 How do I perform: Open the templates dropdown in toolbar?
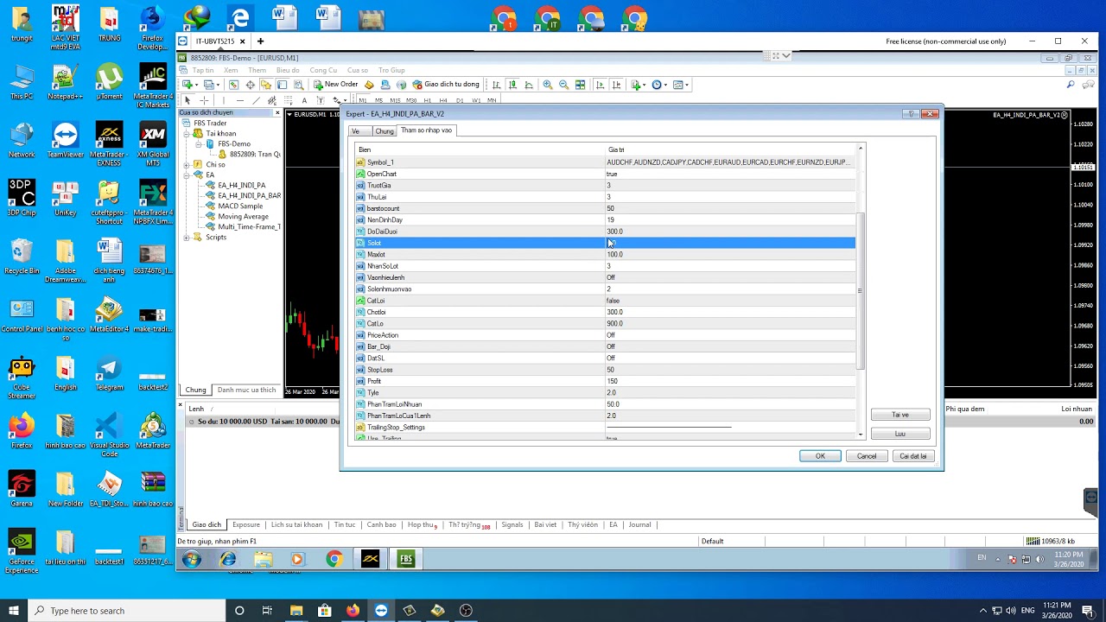[x=680, y=85]
